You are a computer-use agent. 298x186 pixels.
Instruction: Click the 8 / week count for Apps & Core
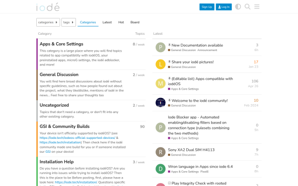point(139,44)
